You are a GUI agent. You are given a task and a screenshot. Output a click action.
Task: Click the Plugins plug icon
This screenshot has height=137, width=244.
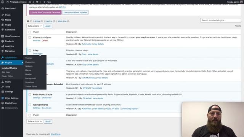[3, 62]
